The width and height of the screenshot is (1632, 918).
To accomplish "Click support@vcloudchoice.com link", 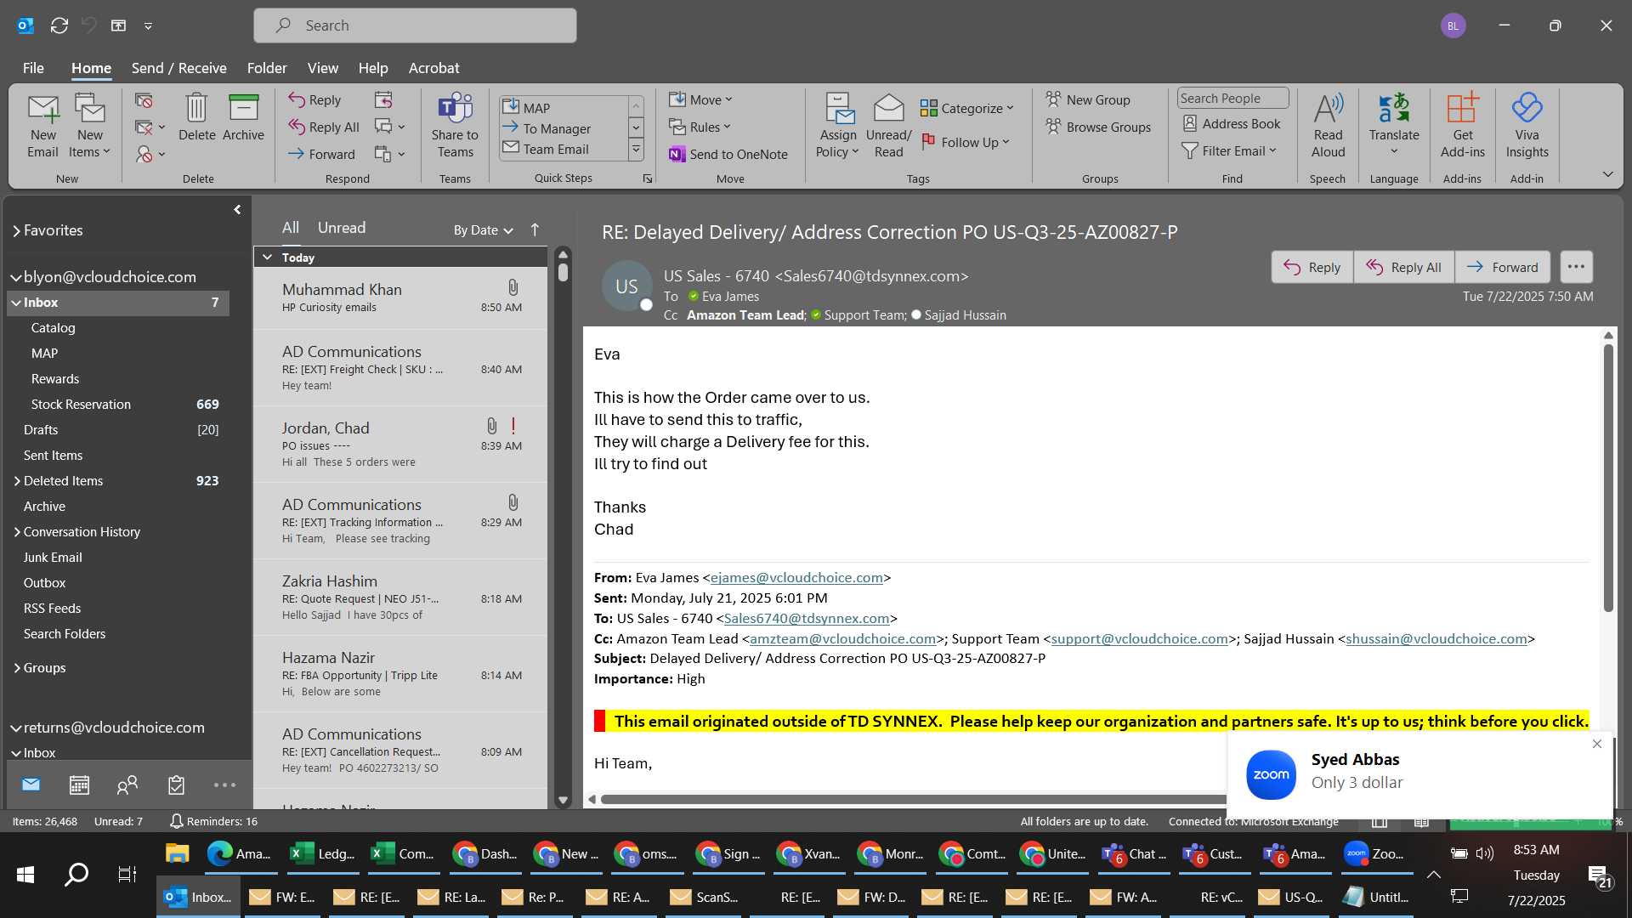I will pyautogui.click(x=1139, y=638).
